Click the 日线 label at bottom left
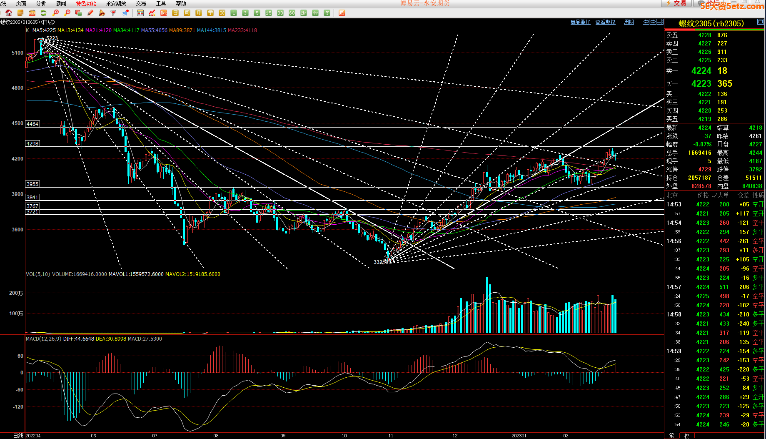This screenshot has width=766, height=439. point(18,436)
